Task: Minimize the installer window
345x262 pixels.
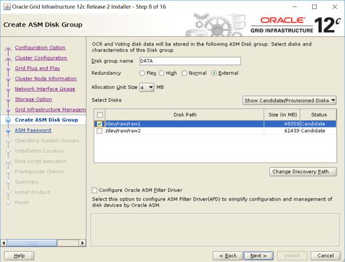Action: [x=294, y=7]
